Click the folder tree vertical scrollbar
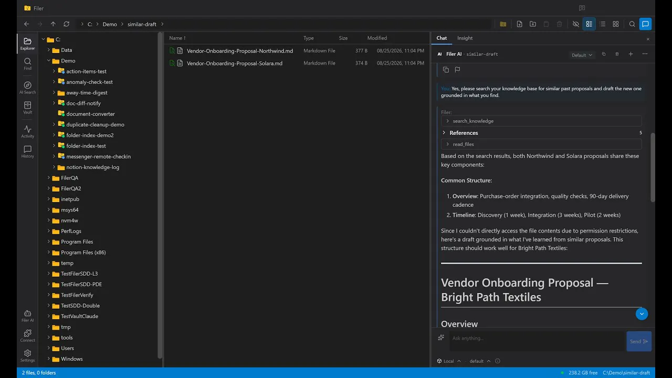The image size is (672, 378). pyautogui.click(x=160, y=194)
